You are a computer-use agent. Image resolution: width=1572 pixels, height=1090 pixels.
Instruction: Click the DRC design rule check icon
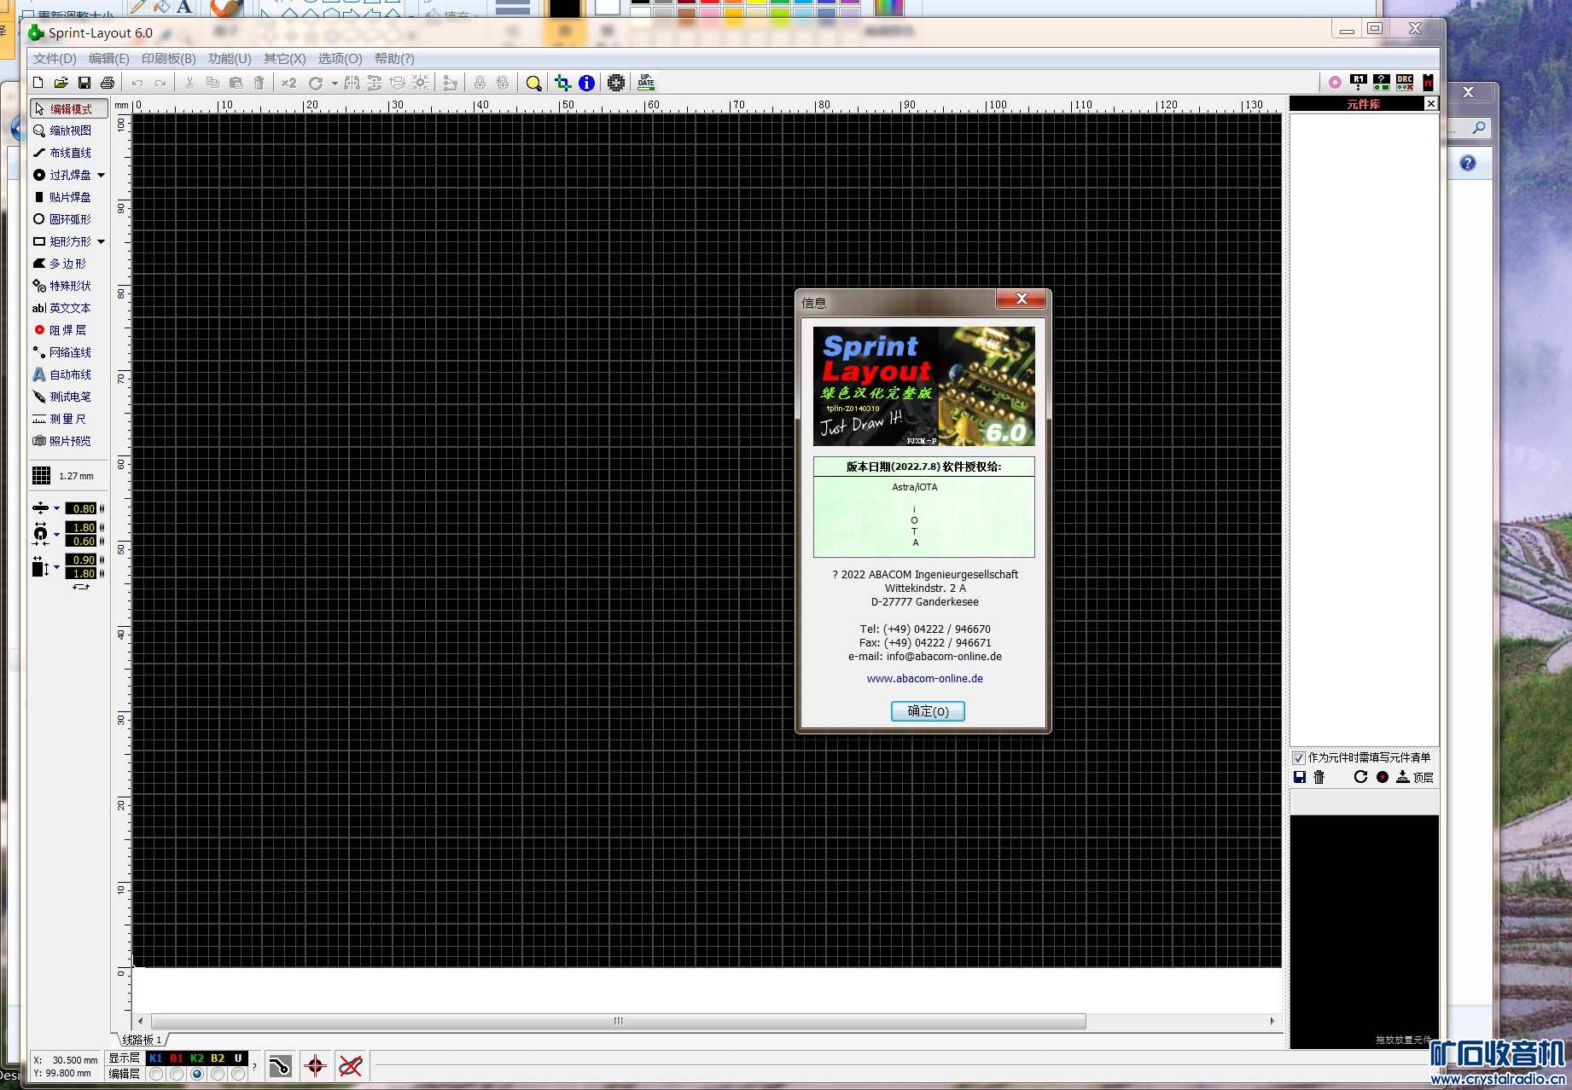click(x=1405, y=83)
